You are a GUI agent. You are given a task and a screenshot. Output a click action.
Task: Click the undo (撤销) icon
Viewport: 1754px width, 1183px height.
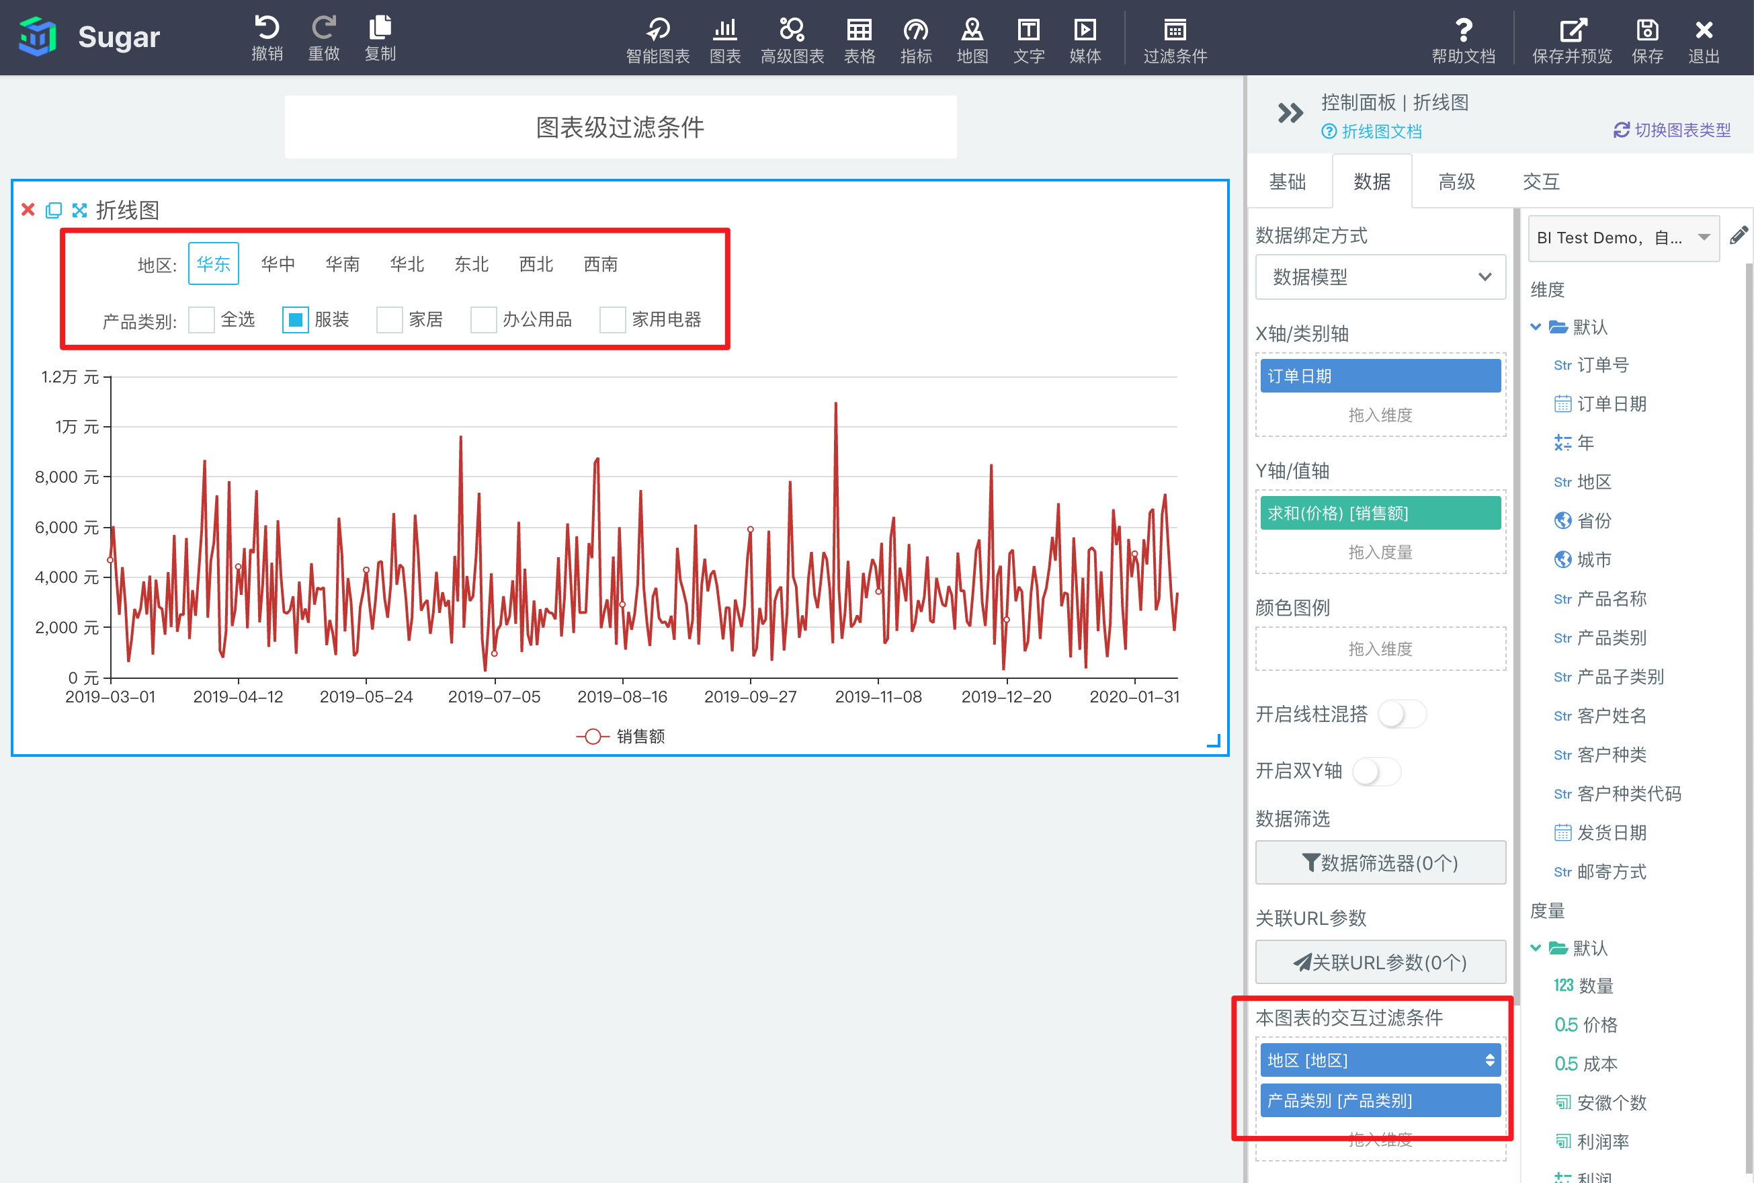pos(267,29)
